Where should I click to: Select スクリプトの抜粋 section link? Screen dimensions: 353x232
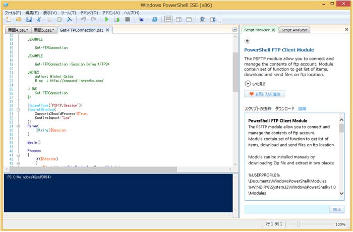click(x=258, y=108)
